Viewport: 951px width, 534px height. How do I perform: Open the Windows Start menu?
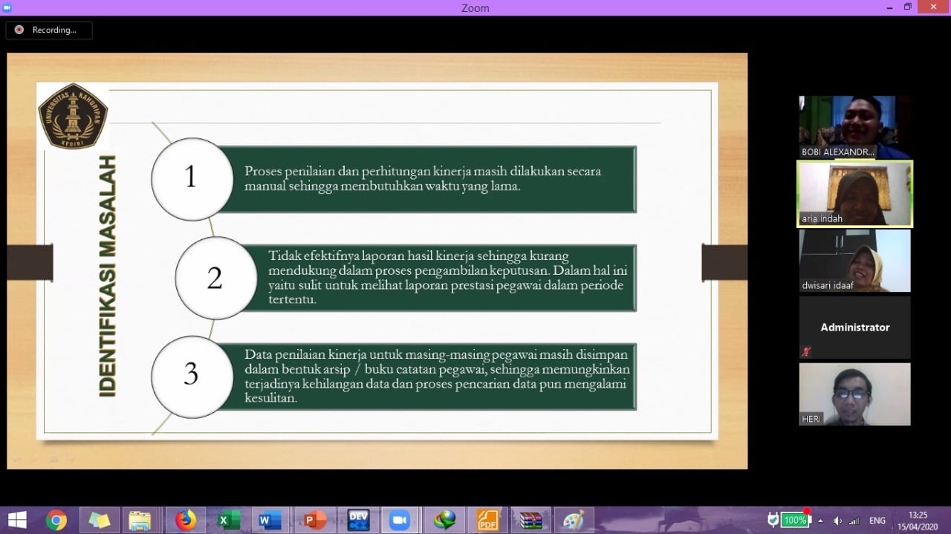[16, 520]
